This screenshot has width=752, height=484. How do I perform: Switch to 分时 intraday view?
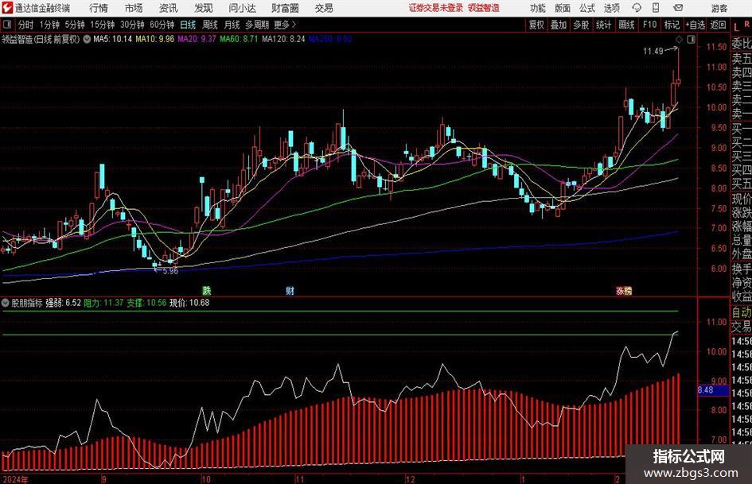(25, 25)
